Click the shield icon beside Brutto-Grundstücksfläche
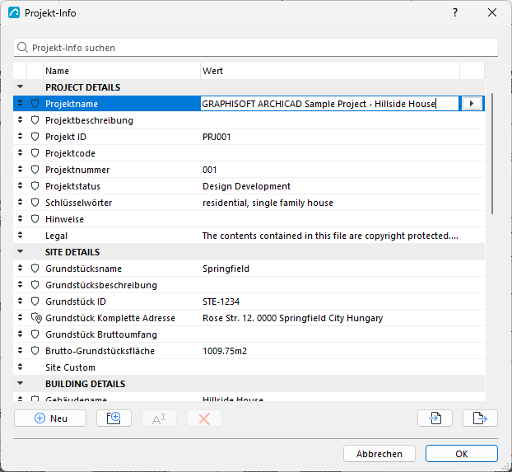 point(35,351)
